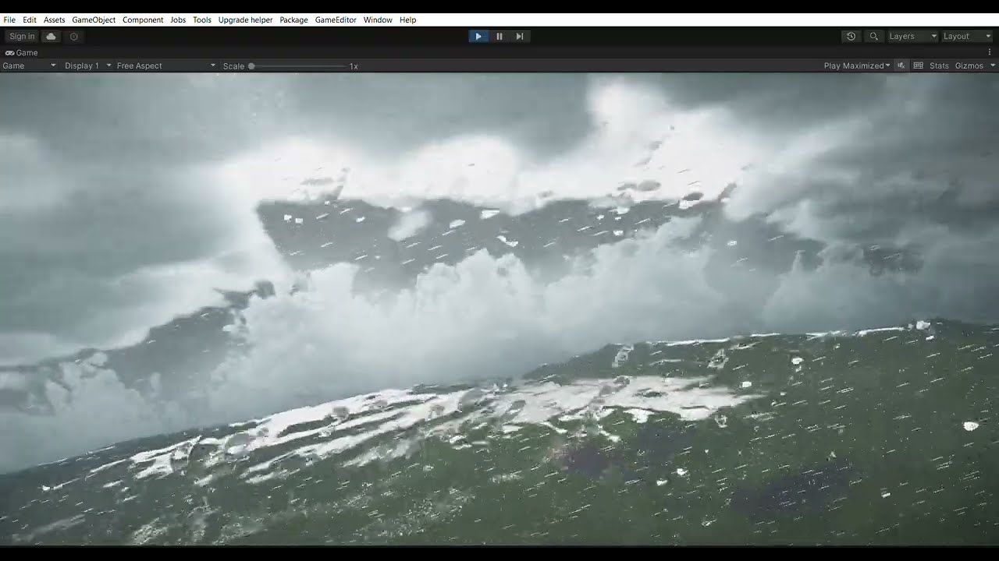Open the GameEditor menu
Image resolution: width=999 pixels, height=561 pixels.
[336, 19]
